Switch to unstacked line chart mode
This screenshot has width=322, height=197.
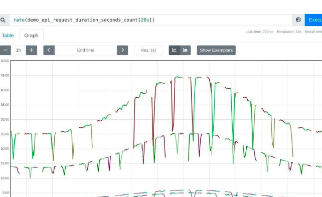[175, 50]
